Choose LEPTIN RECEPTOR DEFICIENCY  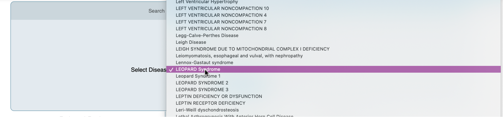coord(333,103)
